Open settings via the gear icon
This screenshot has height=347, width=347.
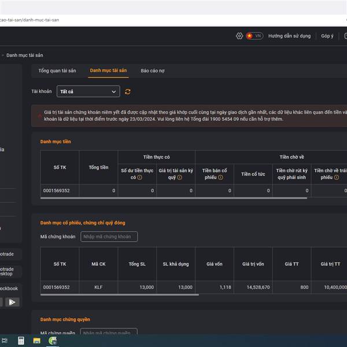(x=239, y=36)
